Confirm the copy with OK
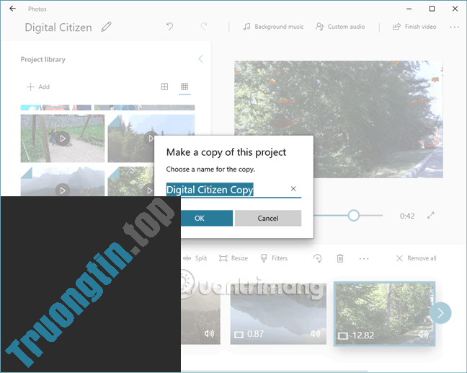 [x=206, y=219]
